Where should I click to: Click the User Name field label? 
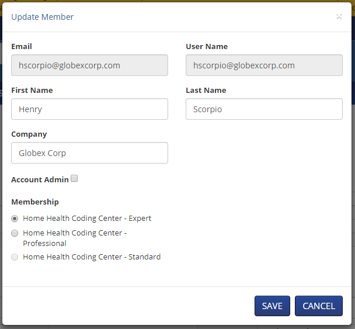point(207,46)
